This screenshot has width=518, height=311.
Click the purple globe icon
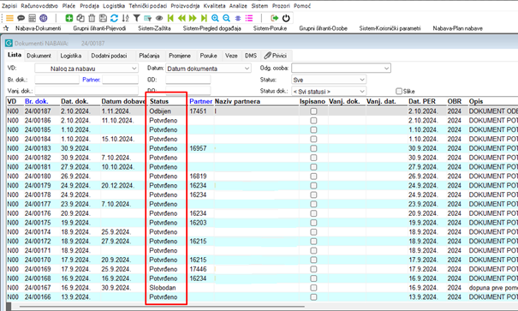[x=44, y=18]
